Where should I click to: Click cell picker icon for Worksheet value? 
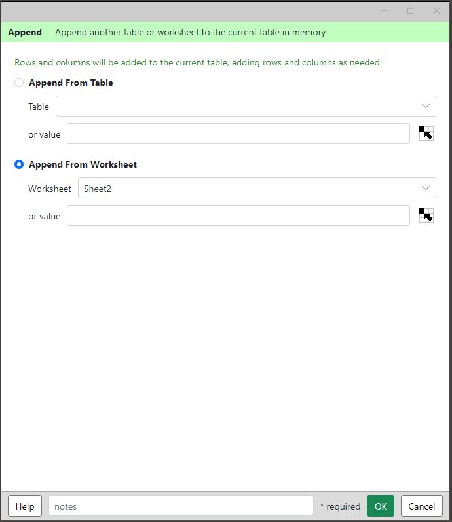pos(426,215)
